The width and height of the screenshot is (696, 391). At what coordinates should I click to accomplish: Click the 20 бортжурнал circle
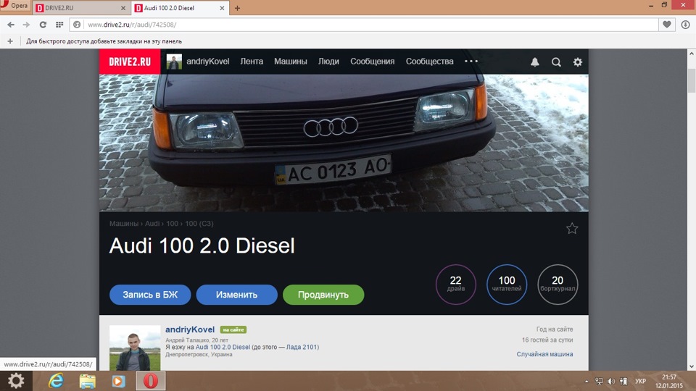(x=558, y=284)
